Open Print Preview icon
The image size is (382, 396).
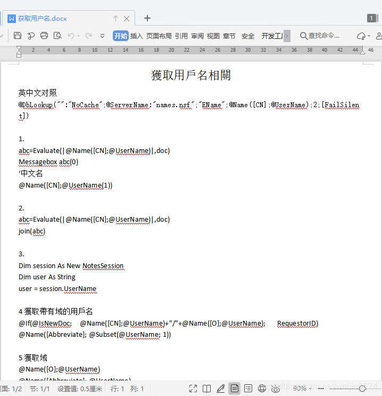pos(58,36)
